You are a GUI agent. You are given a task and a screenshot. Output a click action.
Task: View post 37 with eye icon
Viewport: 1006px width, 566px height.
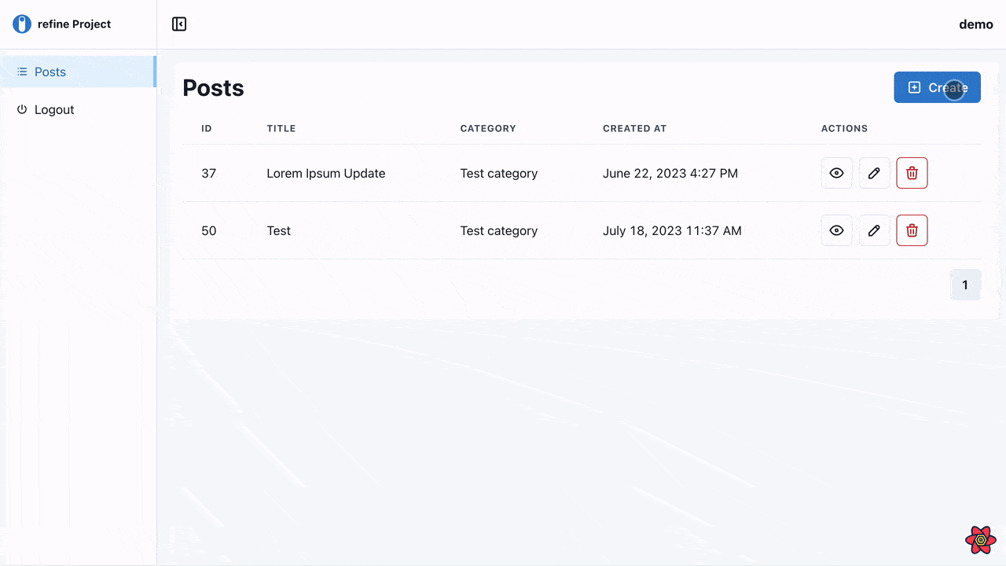coord(836,173)
